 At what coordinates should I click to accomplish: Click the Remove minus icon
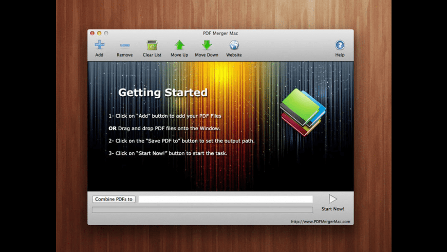click(124, 45)
